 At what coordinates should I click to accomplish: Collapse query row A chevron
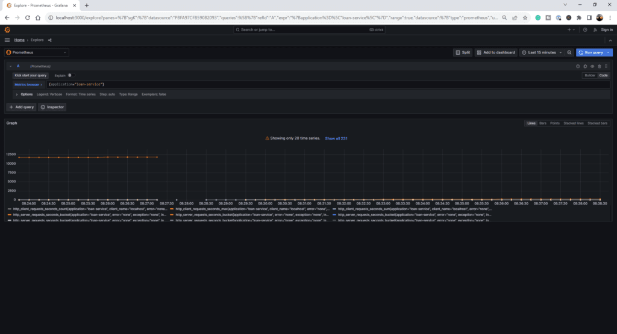tap(11, 66)
